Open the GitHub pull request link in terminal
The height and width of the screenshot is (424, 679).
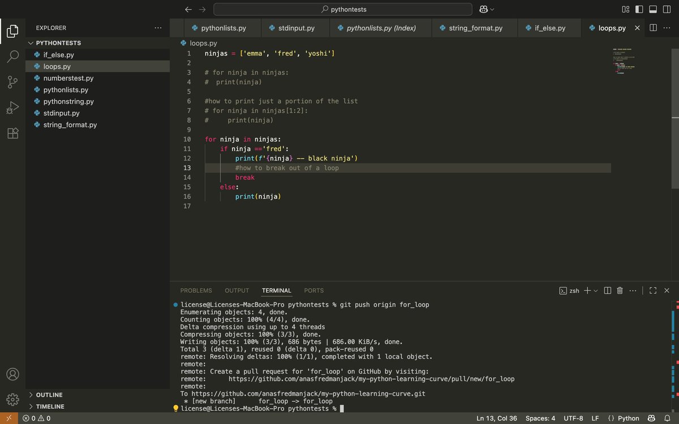coord(372,379)
